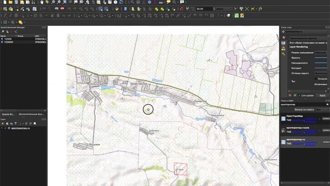This screenshot has width=330, height=186.
Task: Open the Data Source Manager icon
Action: pos(5,9)
